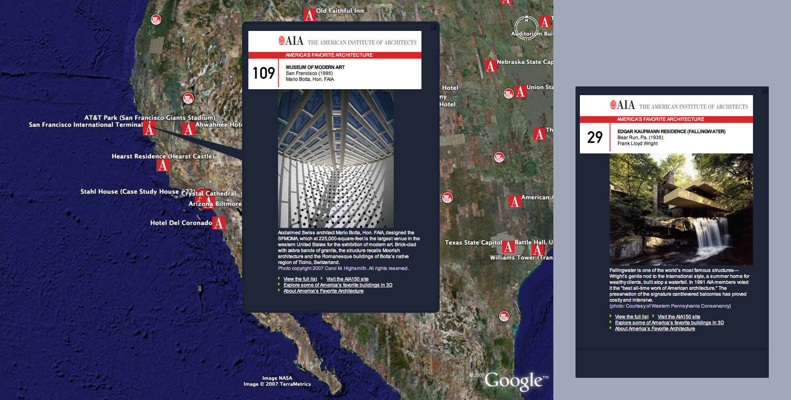Open Explore buildings in 3D link in Fallingwater balloon
The width and height of the screenshot is (791, 400).
(x=669, y=323)
